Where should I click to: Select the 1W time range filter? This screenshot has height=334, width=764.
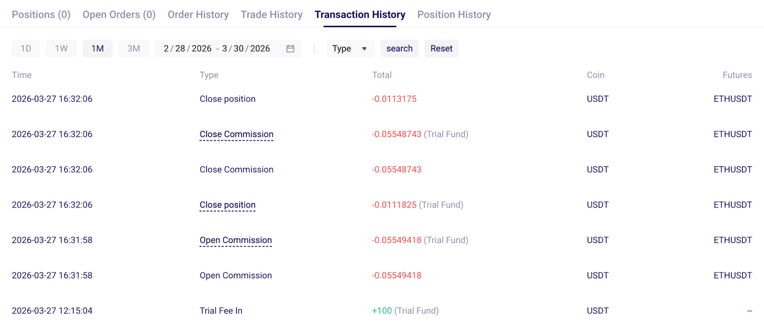[x=61, y=49]
